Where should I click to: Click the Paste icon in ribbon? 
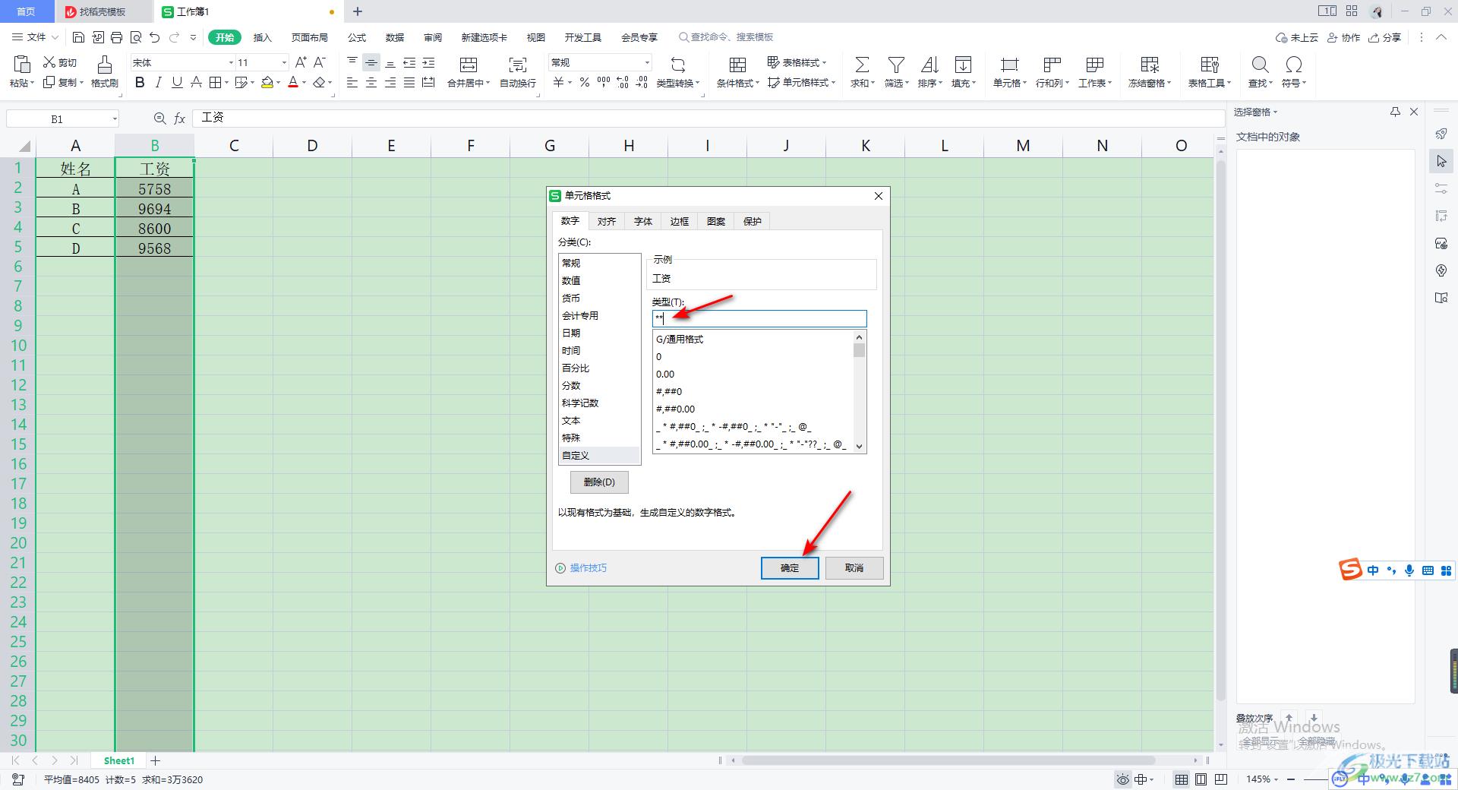point(21,64)
